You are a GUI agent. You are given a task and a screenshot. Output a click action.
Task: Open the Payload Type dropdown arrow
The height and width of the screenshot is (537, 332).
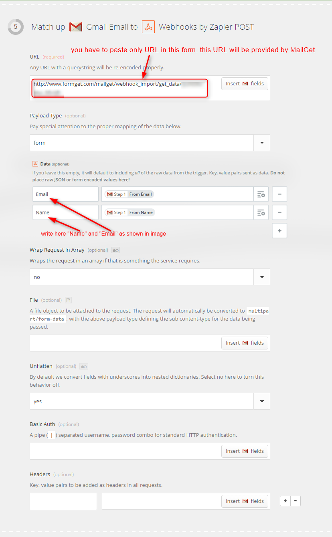click(262, 143)
